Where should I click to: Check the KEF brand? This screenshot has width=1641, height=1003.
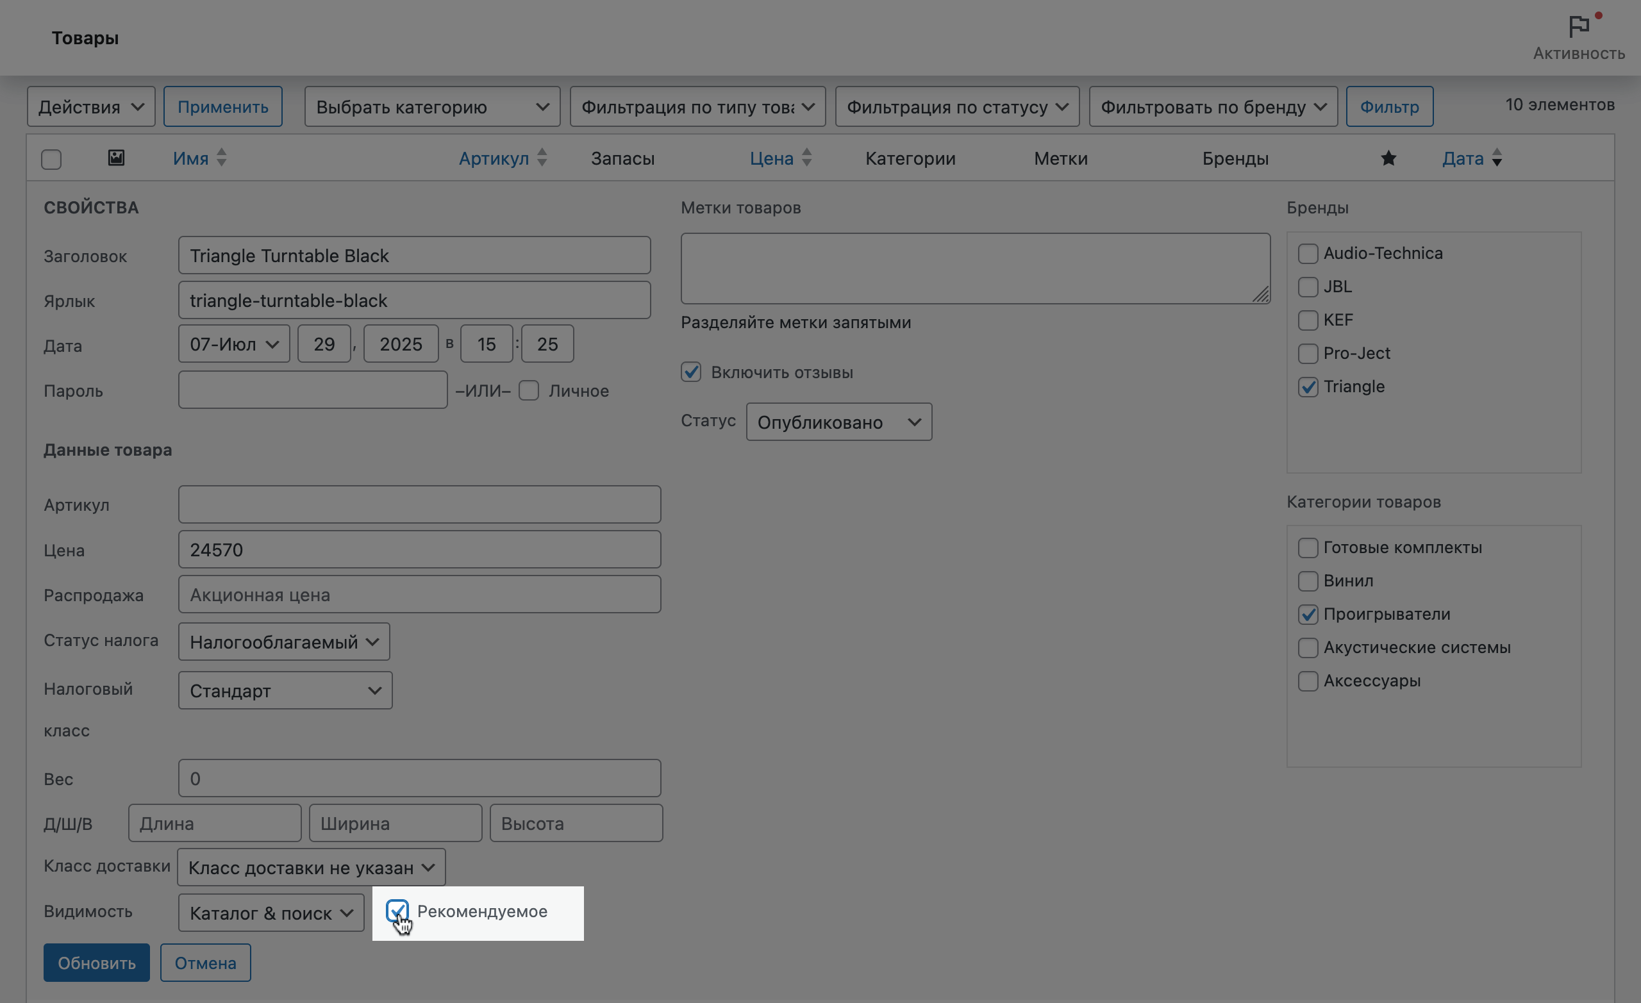pyautogui.click(x=1307, y=320)
